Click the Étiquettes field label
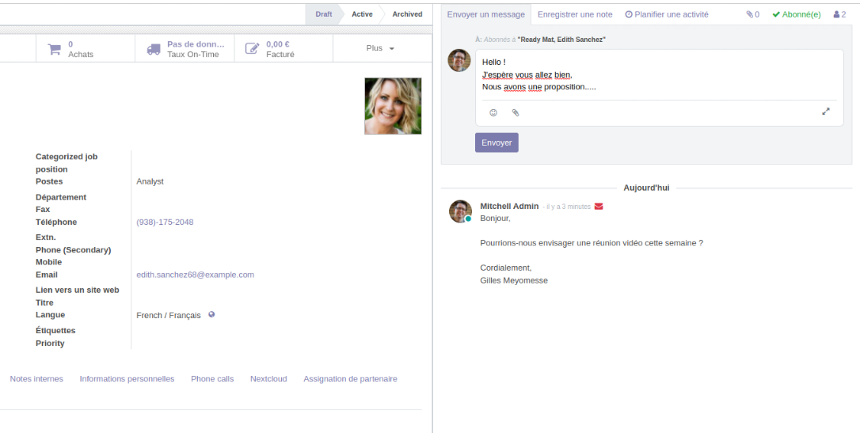 (55, 331)
